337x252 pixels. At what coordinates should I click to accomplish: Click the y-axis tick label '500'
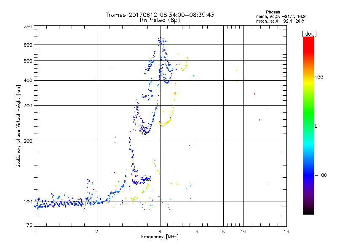28,61
